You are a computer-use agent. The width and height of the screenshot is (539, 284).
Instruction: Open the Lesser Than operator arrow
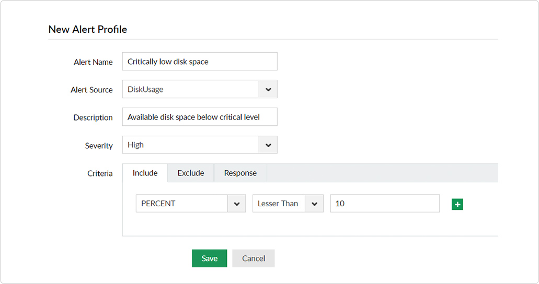314,204
